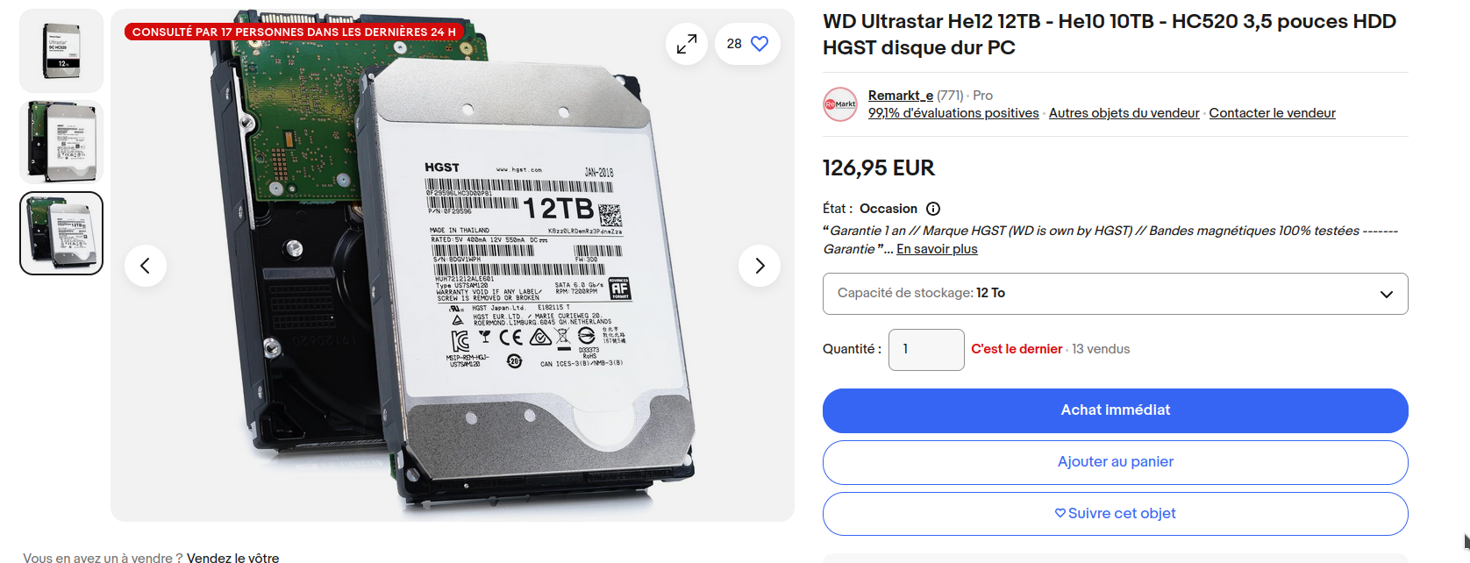The width and height of the screenshot is (1470, 563).
Task: Open the condition info icon next to Occasion
Action: click(x=933, y=209)
